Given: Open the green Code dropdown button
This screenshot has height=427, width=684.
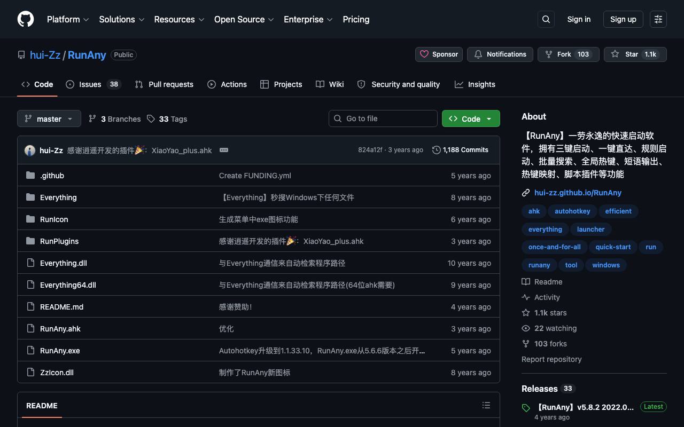Looking at the screenshot, I should pyautogui.click(x=471, y=118).
